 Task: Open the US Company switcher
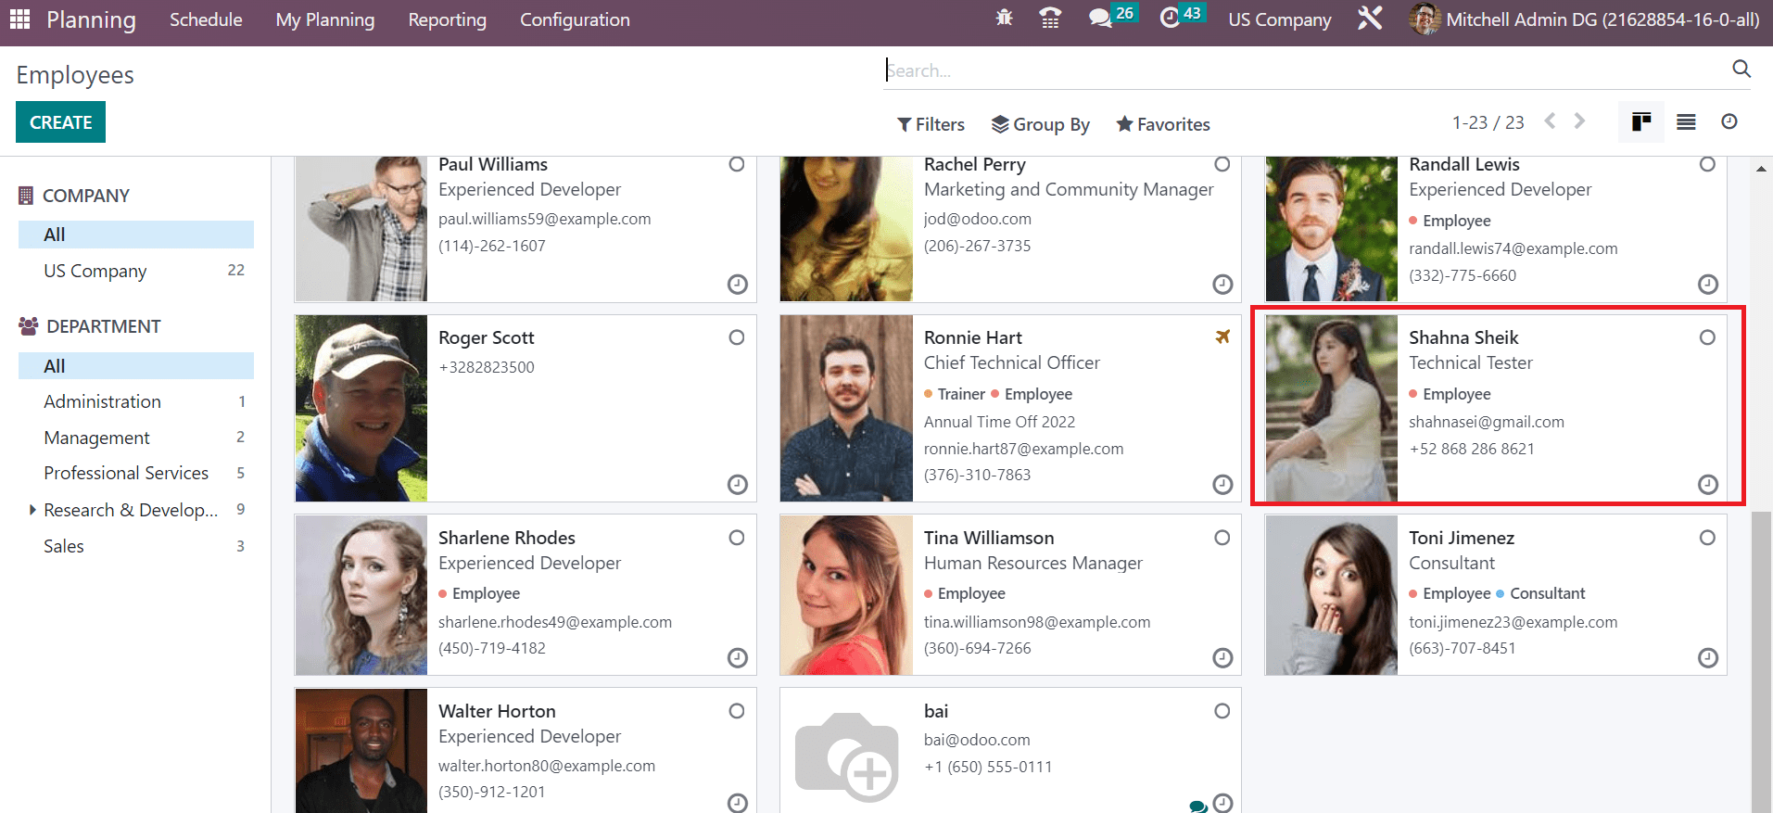(x=1279, y=19)
